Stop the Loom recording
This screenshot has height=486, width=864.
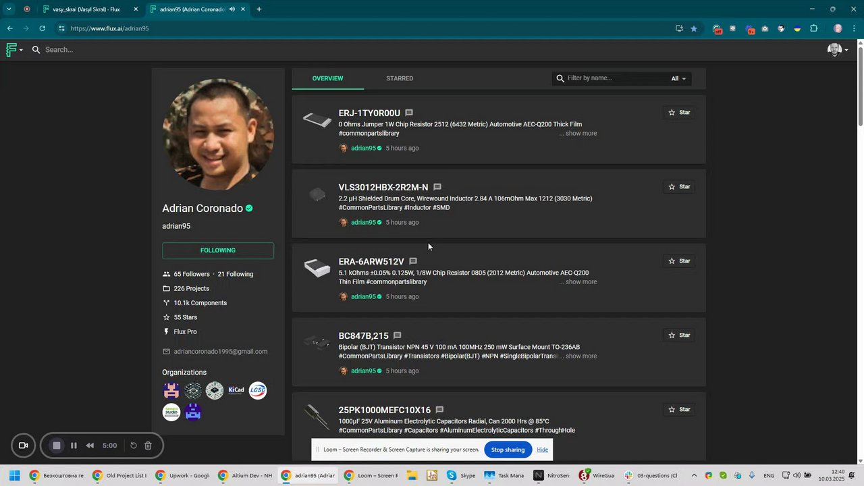57,446
